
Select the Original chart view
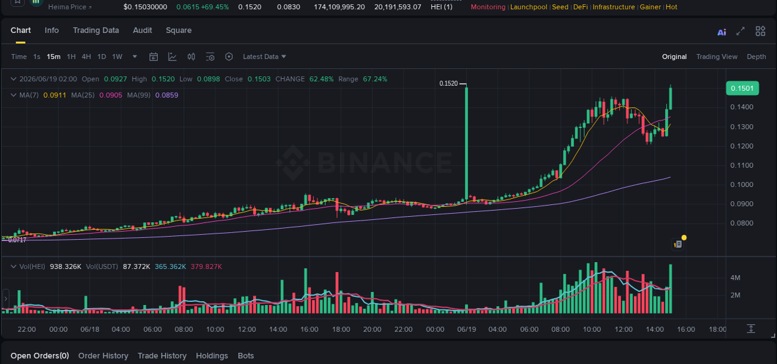point(674,57)
